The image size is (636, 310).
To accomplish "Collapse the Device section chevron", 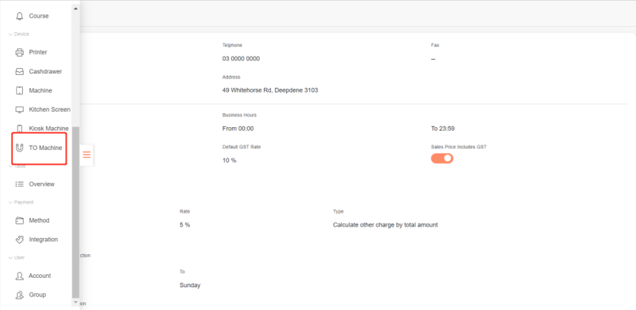I will (10, 34).
